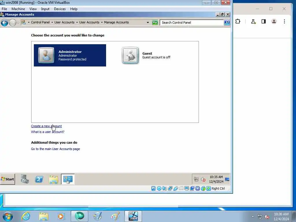
Task: Open Server Manager from guest taskbar
Action: coord(25,179)
